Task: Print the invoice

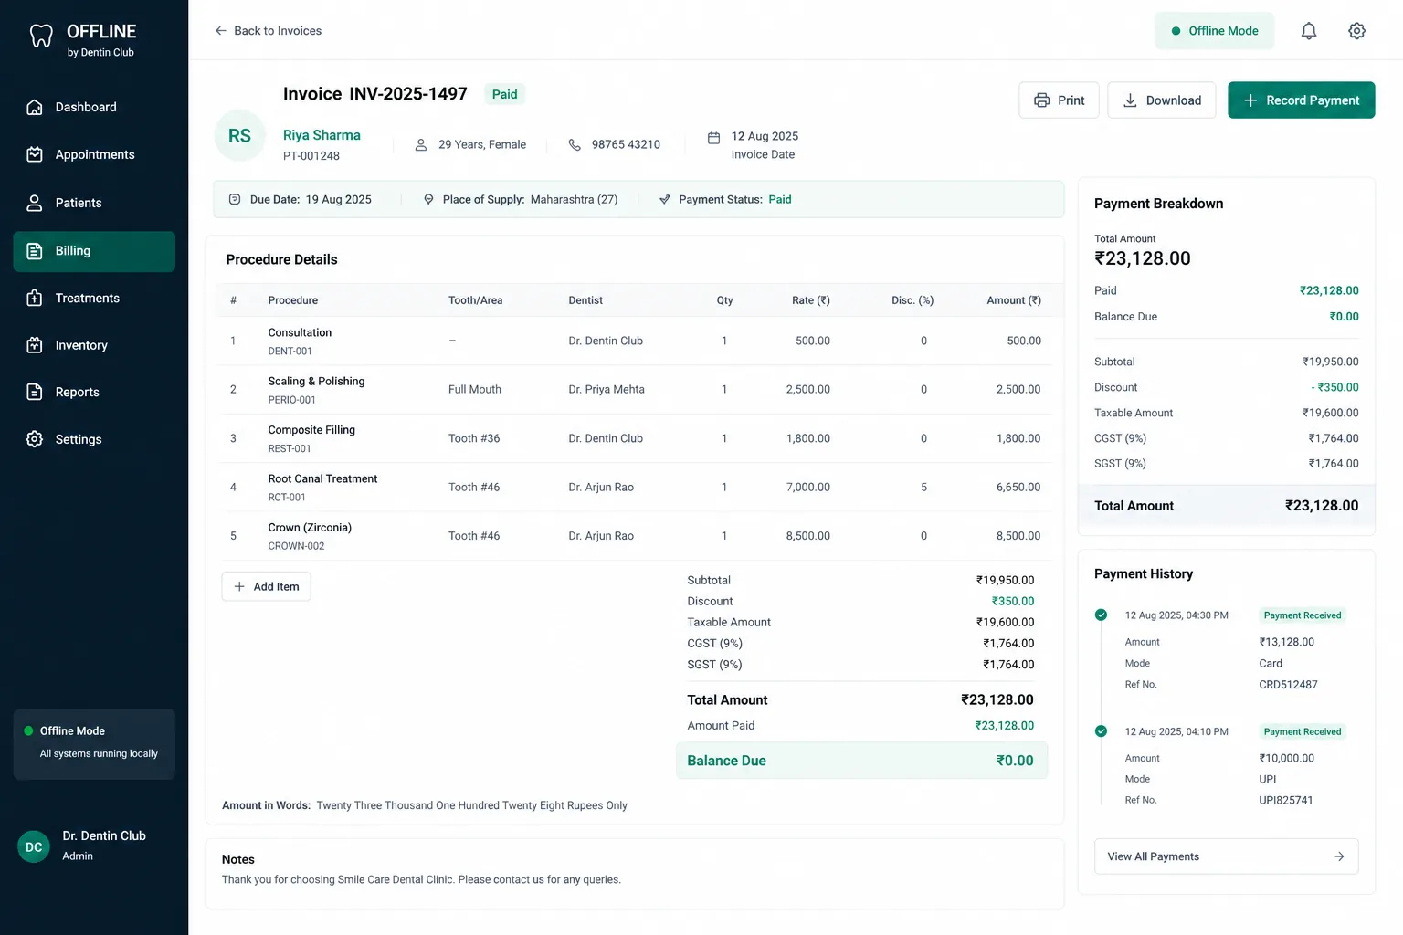Action: coord(1059,100)
